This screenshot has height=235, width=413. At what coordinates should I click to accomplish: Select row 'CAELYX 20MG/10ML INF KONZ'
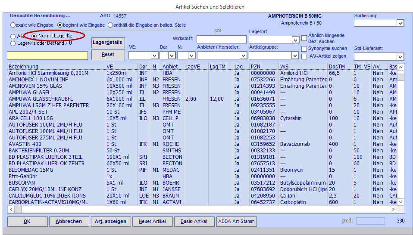point(202,189)
